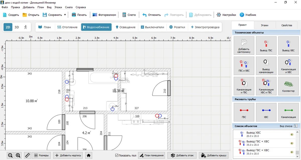Switch to the Освещение layer tab
301x160 pixels.
coord(125,27)
